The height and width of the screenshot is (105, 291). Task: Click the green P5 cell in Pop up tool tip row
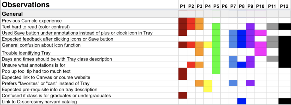tap(216, 71)
